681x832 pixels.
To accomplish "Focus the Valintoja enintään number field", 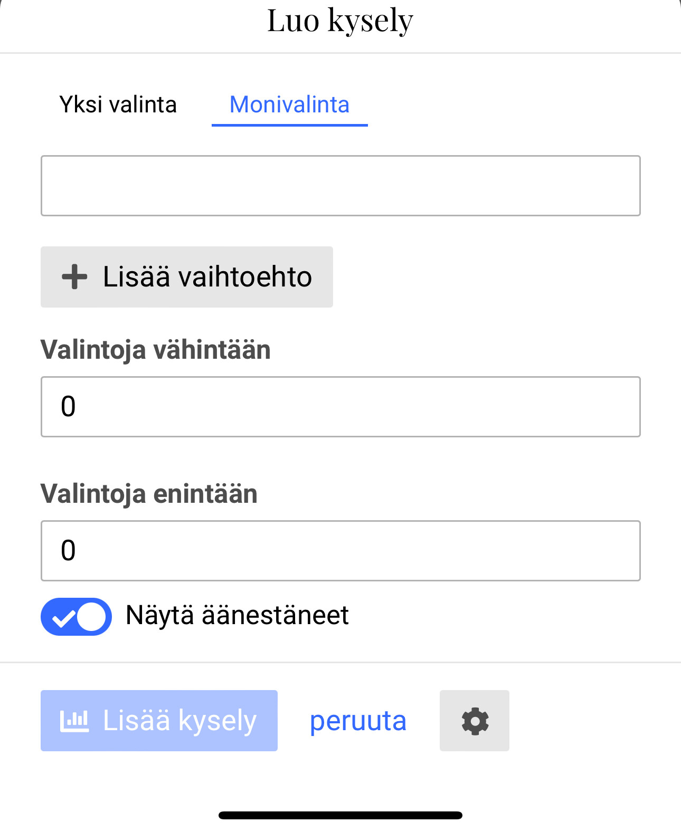I will coord(340,551).
